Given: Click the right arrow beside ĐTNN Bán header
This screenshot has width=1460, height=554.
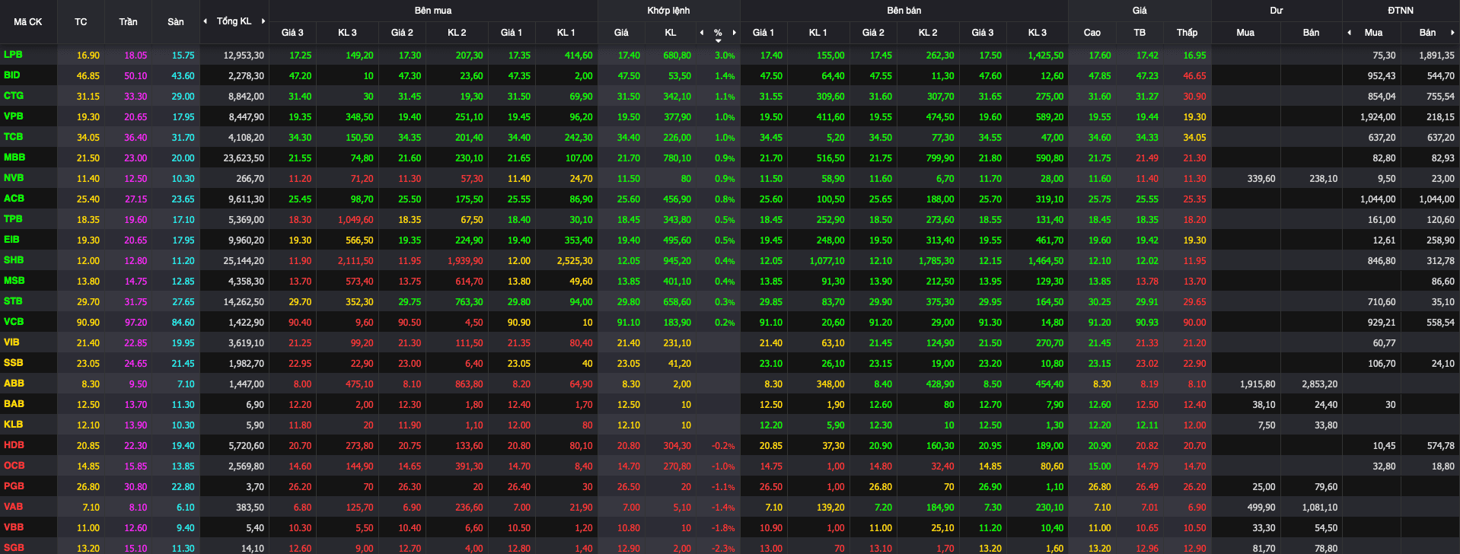Looking at the screenshot, I should 1452,33.
